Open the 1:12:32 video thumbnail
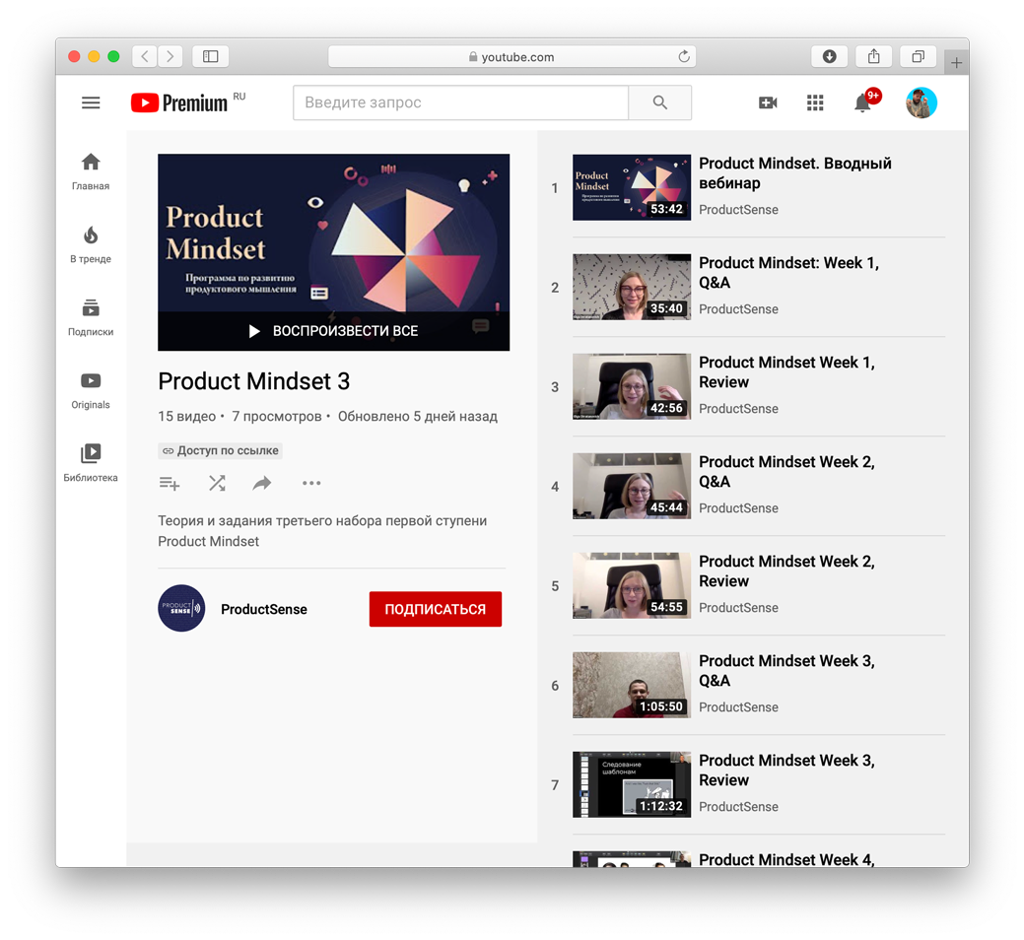1024x940 pixels. [632, 784]
